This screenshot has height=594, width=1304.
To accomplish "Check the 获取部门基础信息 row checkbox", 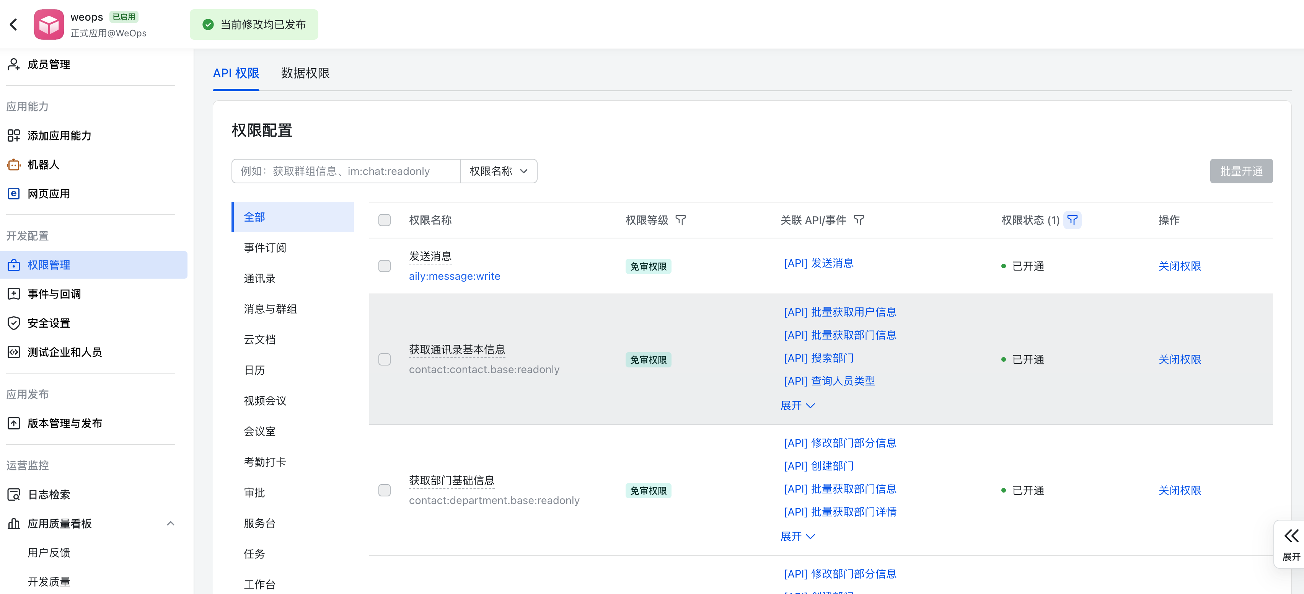I will click(x=385, y=490).
